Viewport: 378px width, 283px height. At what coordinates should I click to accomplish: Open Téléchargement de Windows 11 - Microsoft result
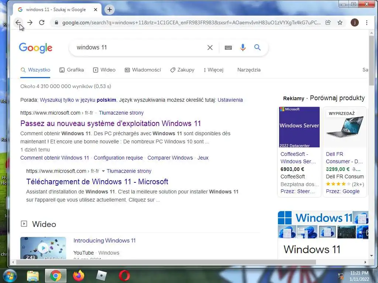point(97,182)
